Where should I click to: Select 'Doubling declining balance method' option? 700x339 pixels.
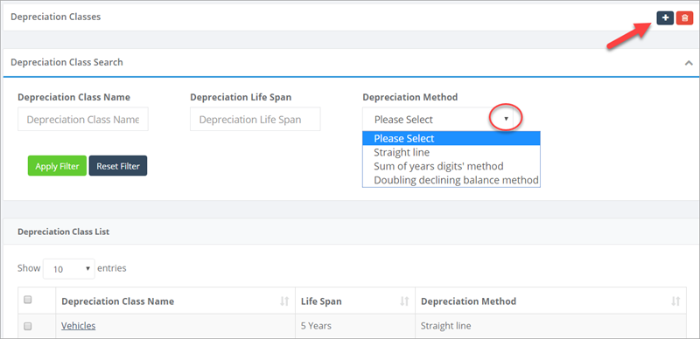(451, 180)
